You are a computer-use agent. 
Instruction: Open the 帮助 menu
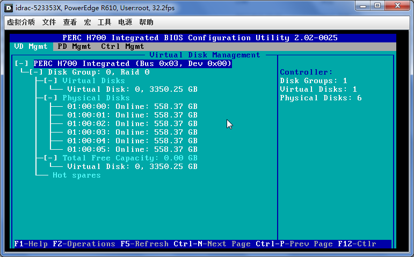tap(146, 22)
